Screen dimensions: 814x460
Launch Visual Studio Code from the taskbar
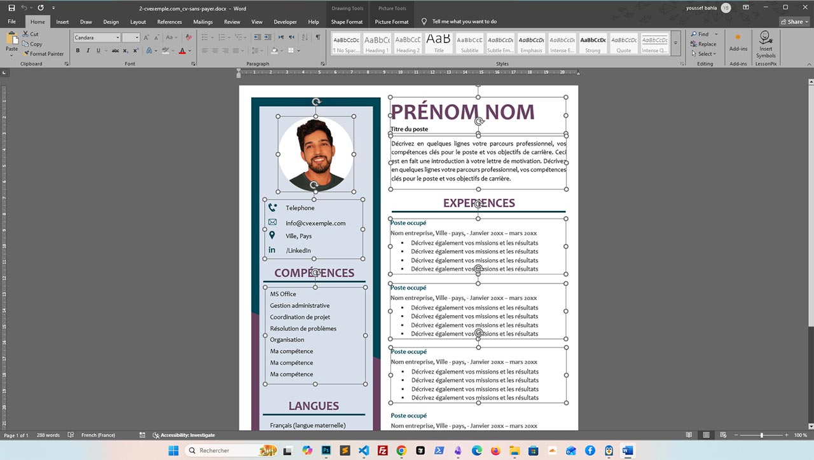click(364, 450)
